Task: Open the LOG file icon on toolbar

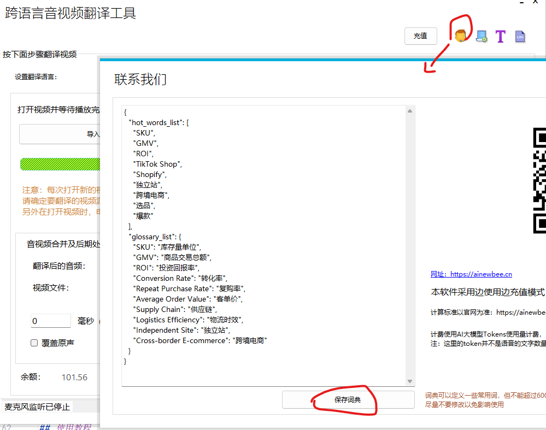Action: [519, 36]
